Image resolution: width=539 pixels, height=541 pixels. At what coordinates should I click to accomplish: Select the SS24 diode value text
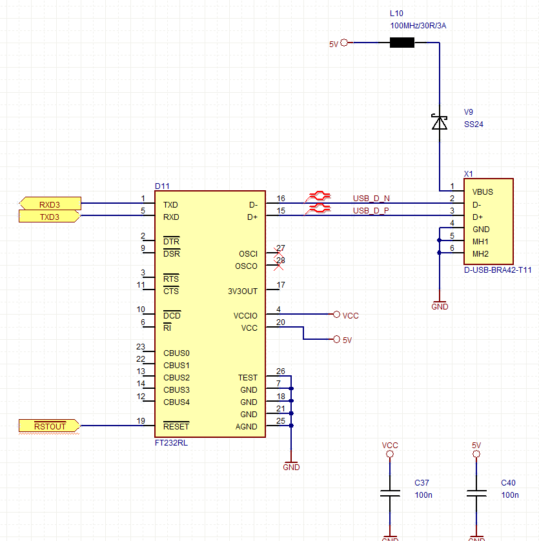pos(473,124)
